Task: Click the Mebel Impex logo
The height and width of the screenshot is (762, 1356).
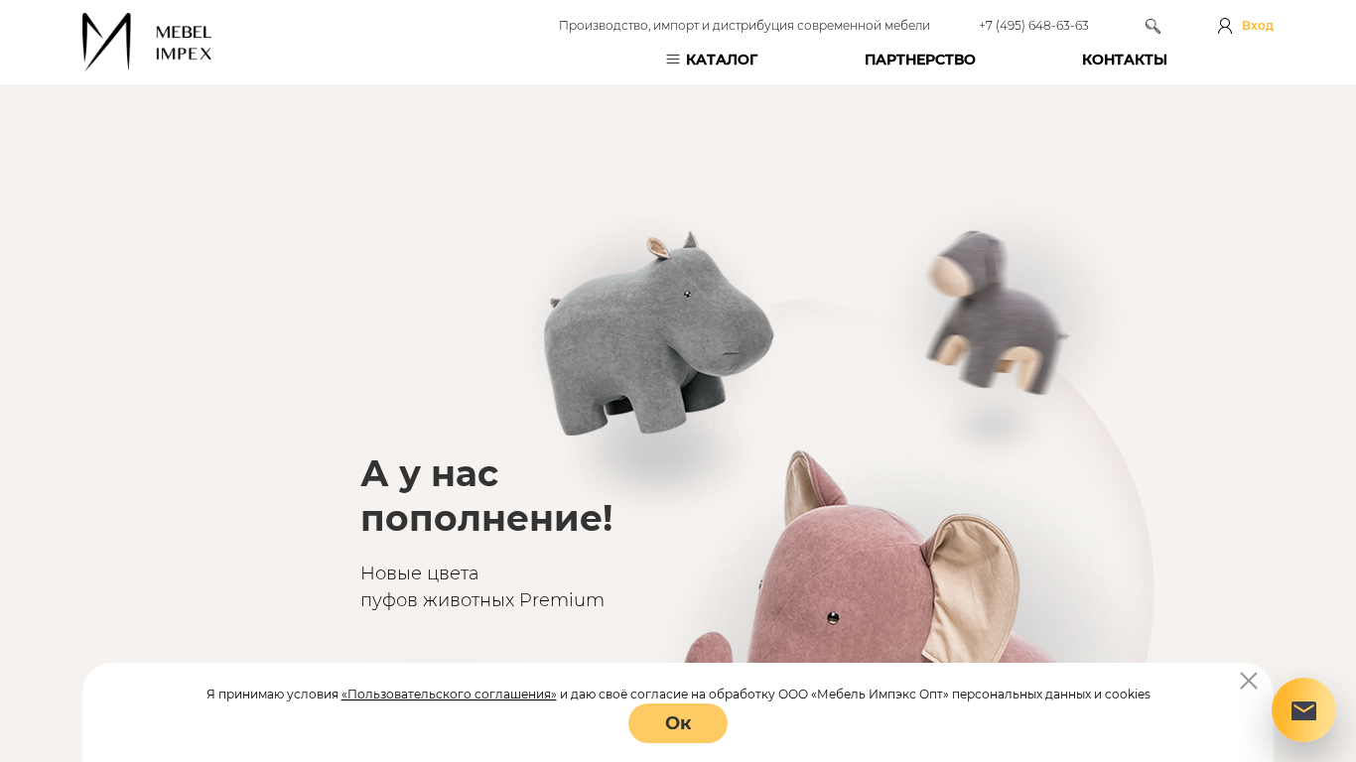Action: click(147, 42)
